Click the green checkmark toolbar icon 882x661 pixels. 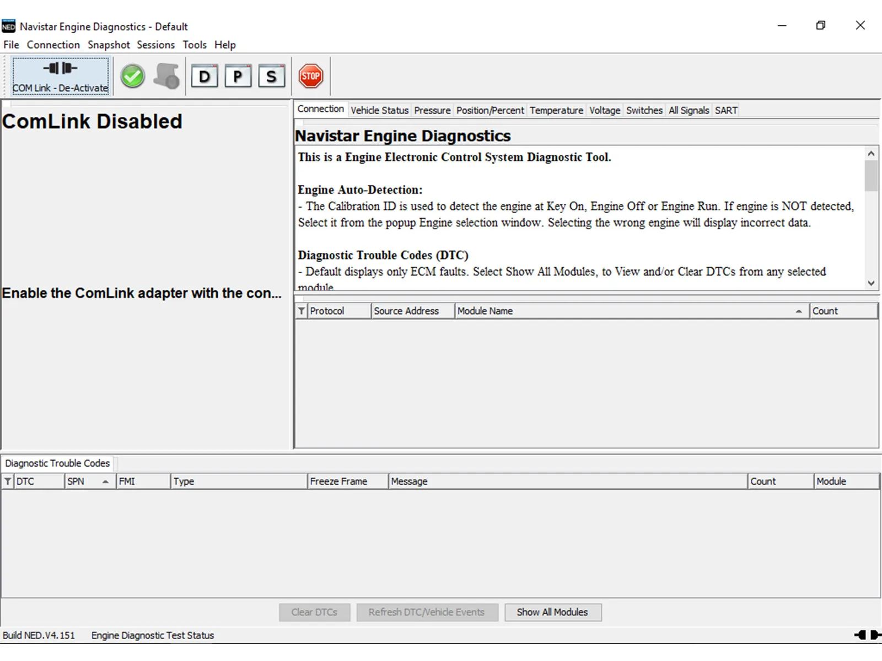133,76
